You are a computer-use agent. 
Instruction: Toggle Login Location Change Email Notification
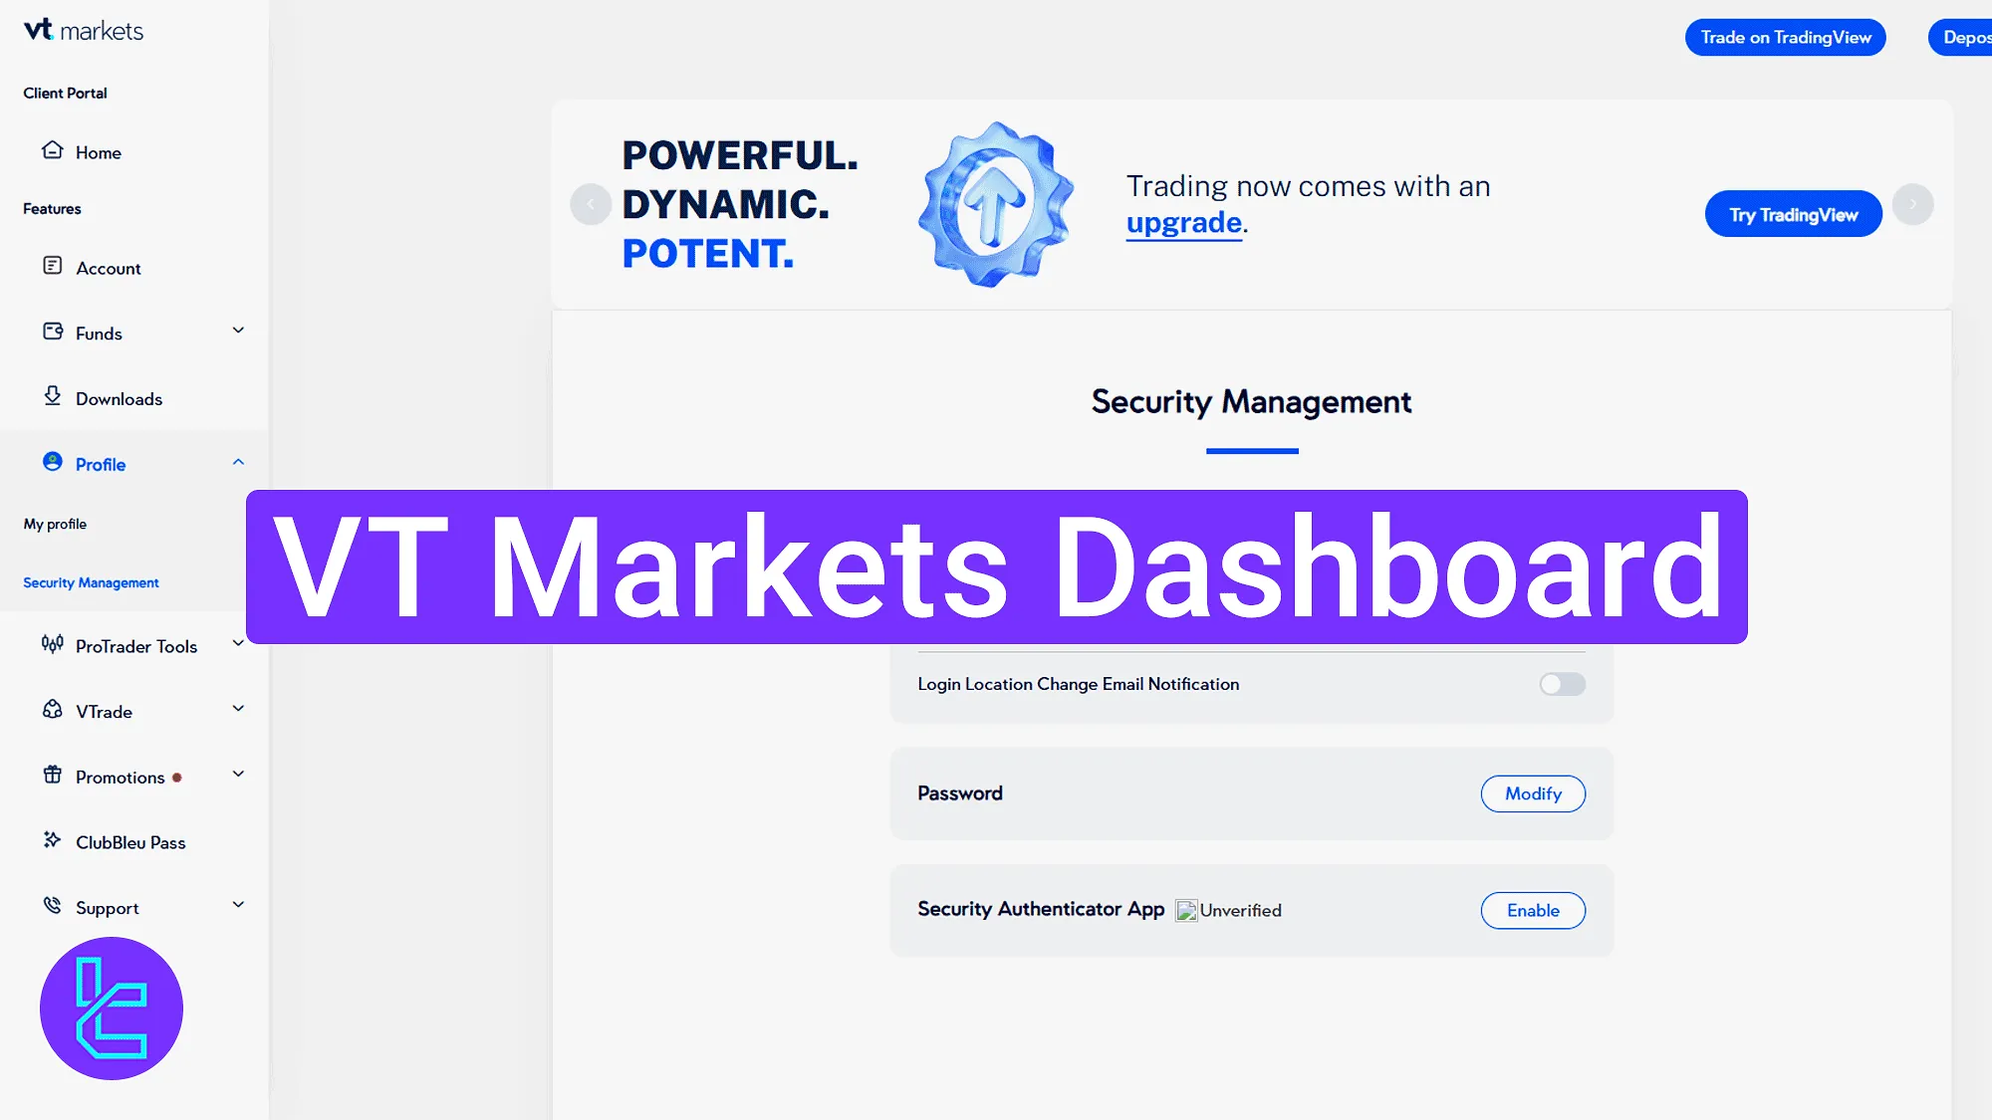click(1562, 684)
